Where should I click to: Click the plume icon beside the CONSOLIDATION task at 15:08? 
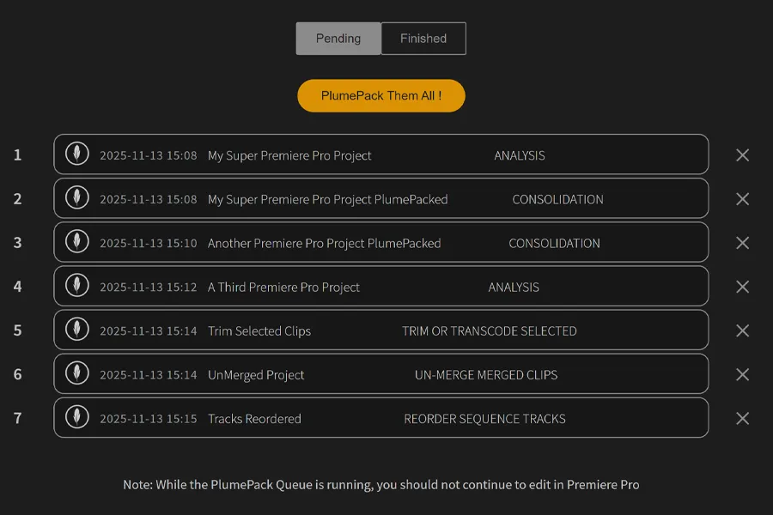coord(76,198)
